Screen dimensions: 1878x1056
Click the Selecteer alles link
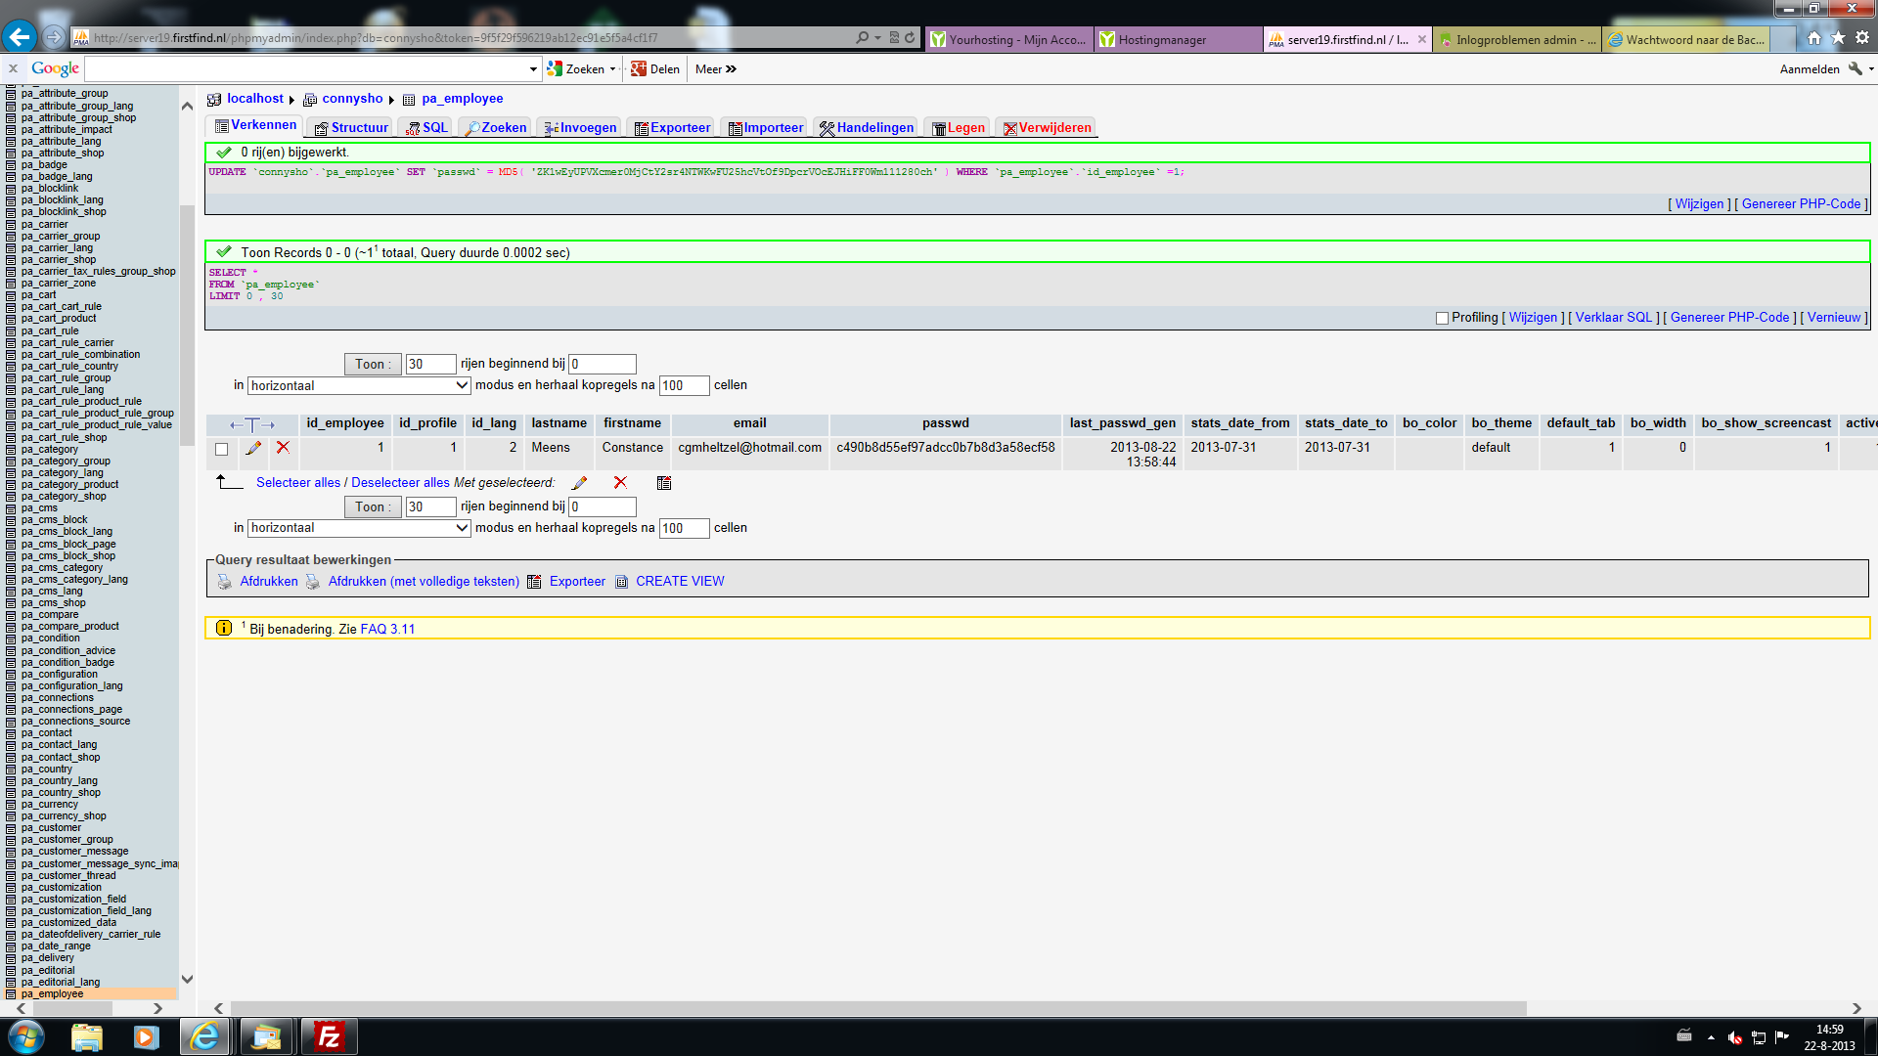pyautogui.click(x=298, y=483)
